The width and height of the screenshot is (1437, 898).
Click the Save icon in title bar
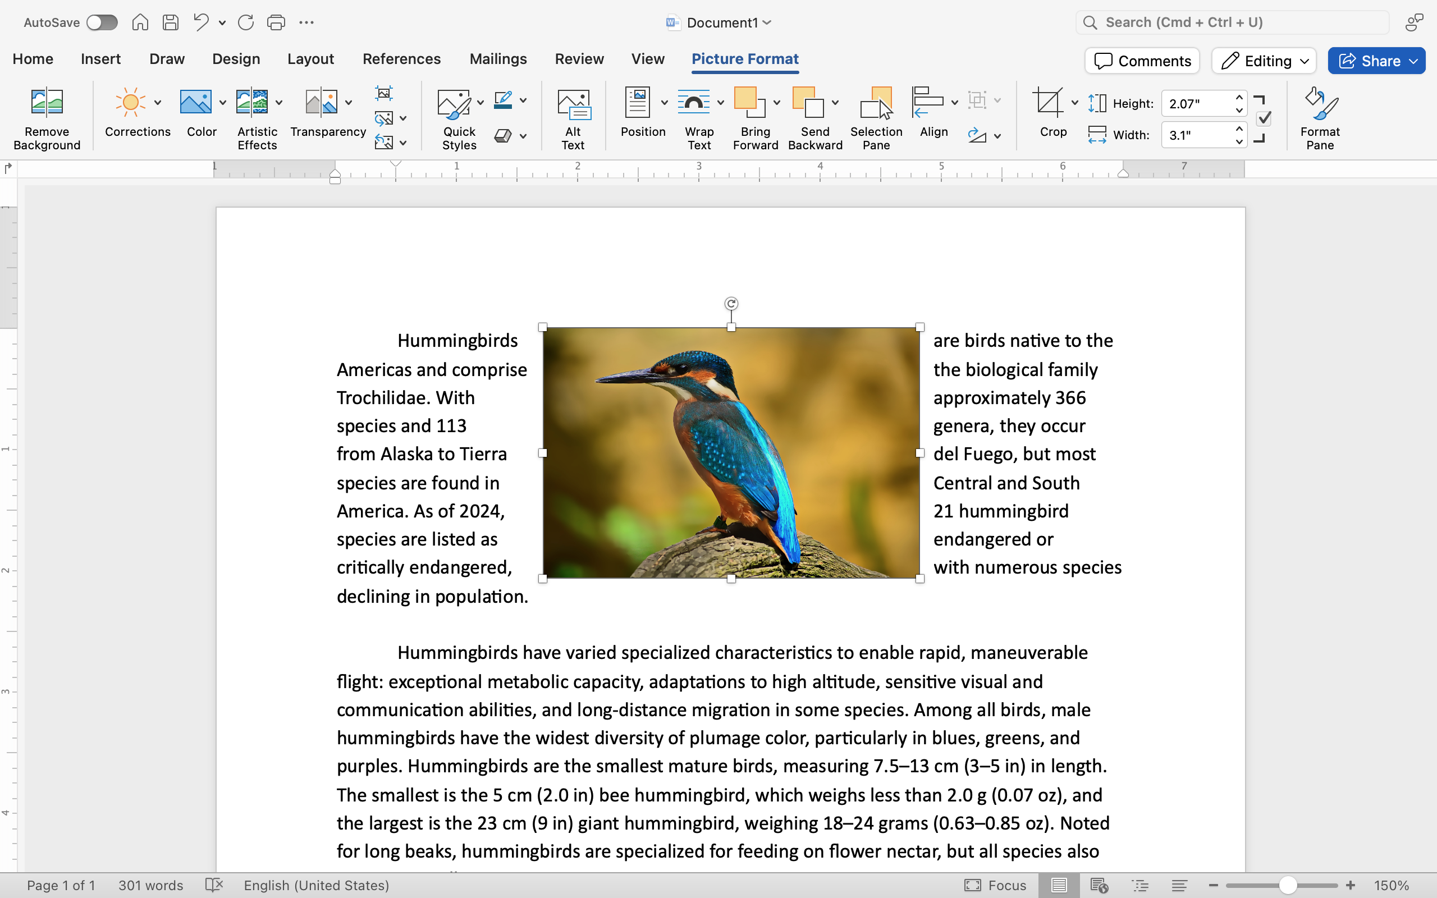point(171,22)
